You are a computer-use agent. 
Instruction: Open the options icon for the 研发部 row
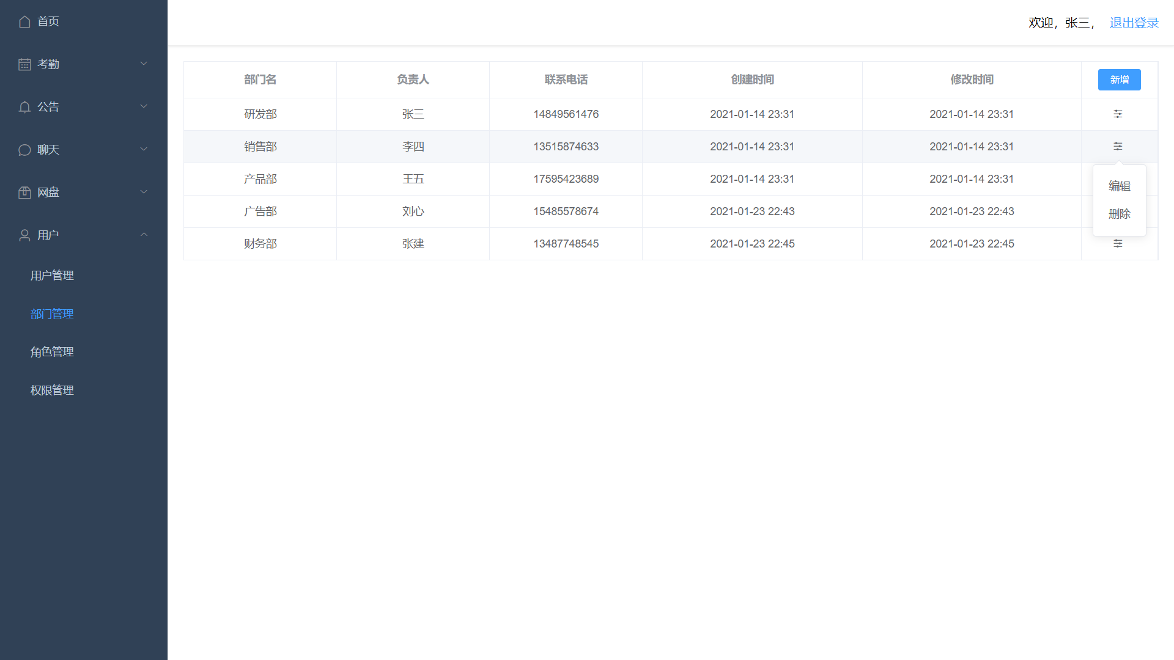pyautogui.click(x=1118, y=114)
